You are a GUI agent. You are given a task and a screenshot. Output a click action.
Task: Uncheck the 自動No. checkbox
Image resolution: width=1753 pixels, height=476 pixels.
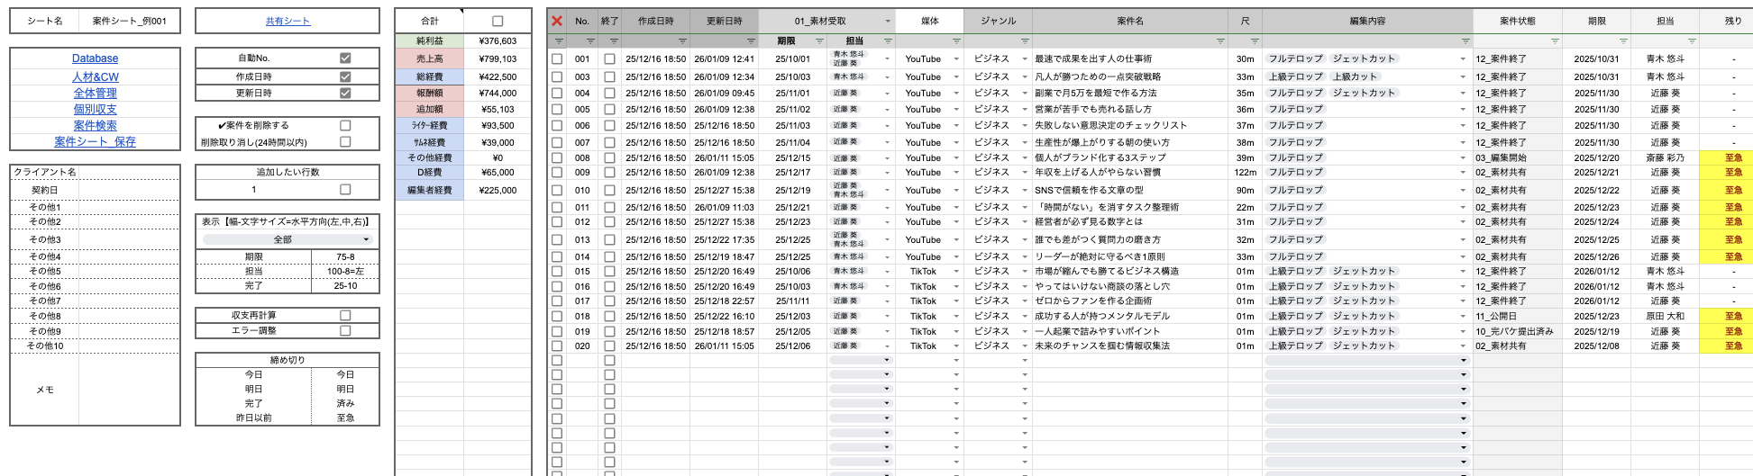(x=345, y=58)
